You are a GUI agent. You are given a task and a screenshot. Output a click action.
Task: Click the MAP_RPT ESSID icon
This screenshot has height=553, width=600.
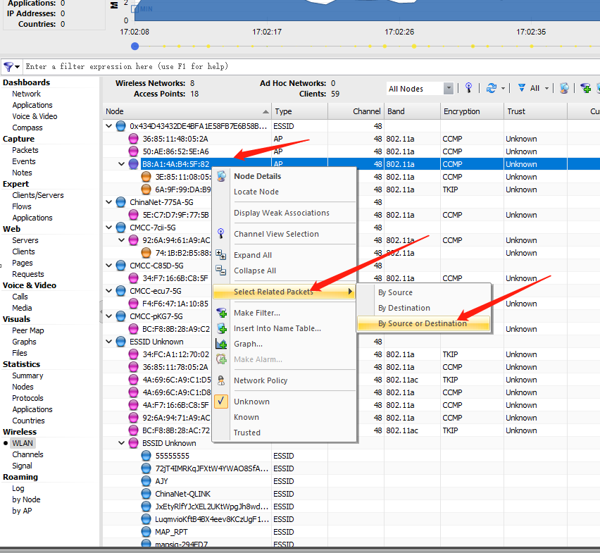point(146,532)
